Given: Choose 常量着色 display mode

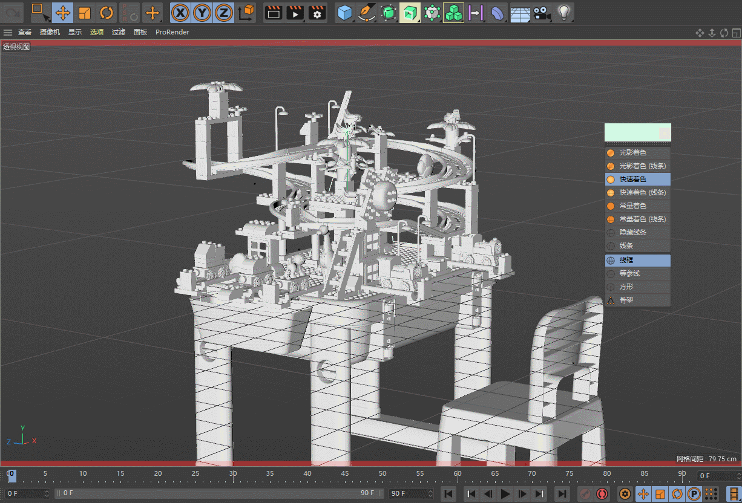Looking at the screenshot, I should [x=638, y=206].
